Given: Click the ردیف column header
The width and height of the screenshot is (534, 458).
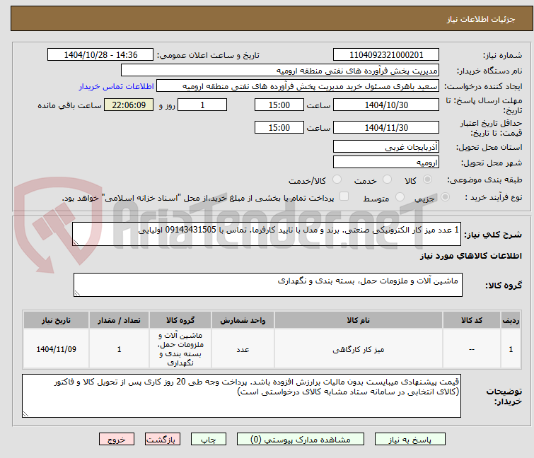Looking at the screenshot, I should point(511,320).
